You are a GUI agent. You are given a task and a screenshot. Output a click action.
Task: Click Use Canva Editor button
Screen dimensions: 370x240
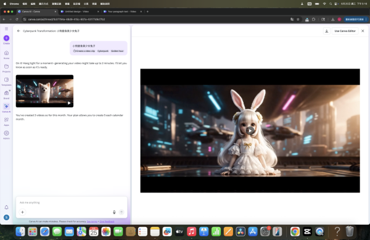click(345, 31)
